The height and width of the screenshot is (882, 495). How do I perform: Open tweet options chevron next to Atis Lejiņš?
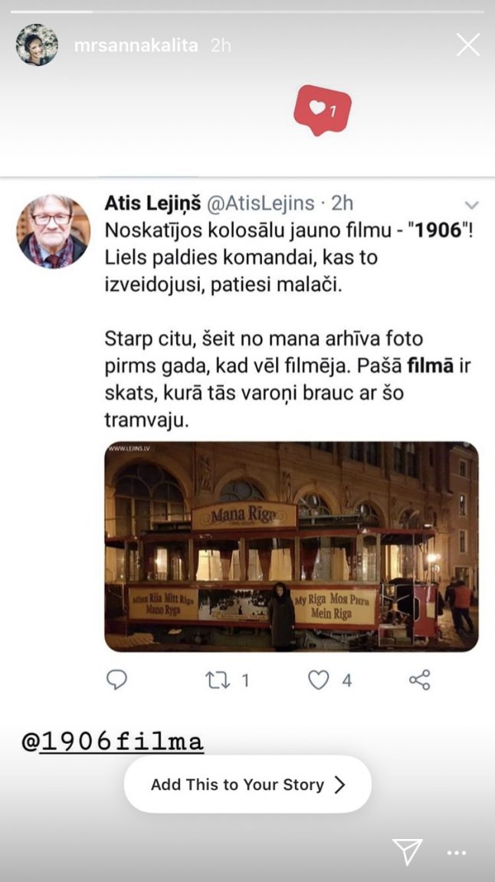(471, 205)
